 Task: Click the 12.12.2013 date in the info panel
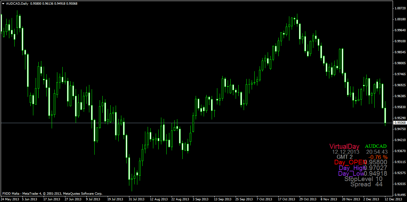(x=346, y=152)
